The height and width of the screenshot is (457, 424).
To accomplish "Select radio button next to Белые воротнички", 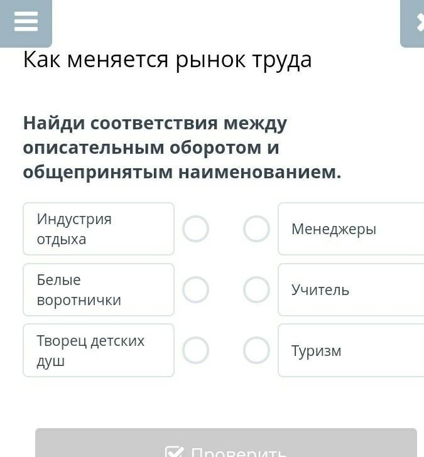I will 195,290.
